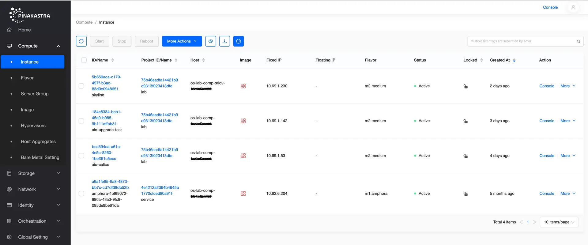Image resolution: width=588 pixels, height=245 pixels.
Task: Click the Network globe icon
Action: [x=9, y=189]
